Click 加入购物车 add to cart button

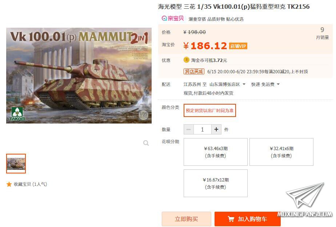[248, 219]
